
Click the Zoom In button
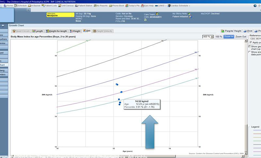click(x=229, y=36)
